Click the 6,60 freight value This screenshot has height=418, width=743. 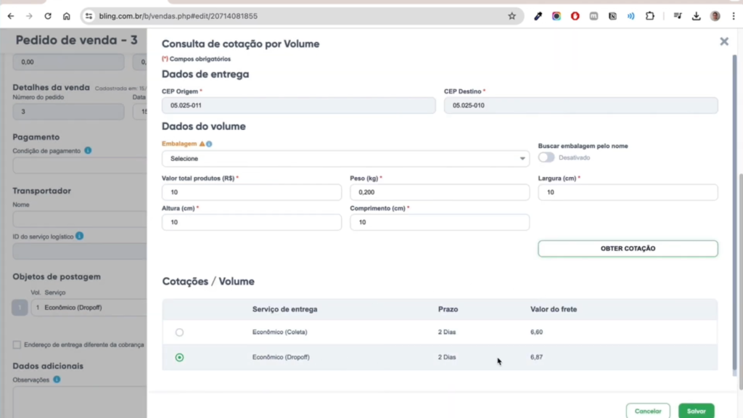tap(536, 332)
